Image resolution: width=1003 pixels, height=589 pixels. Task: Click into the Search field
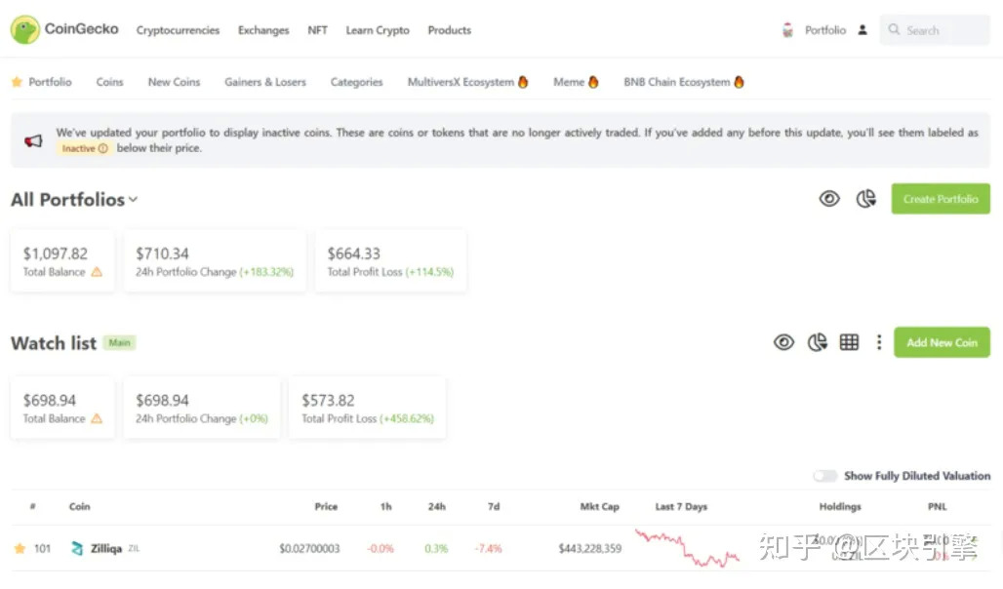935,30
